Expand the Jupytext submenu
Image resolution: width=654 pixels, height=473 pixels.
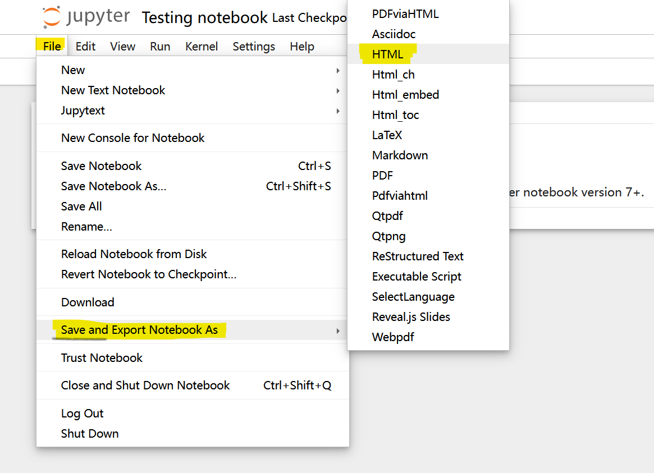coord(193,111)
